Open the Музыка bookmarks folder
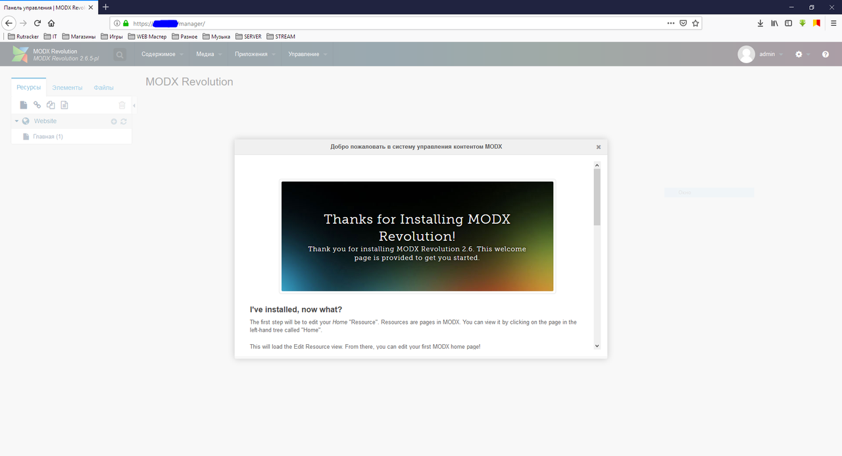The image size is (842, 456). click(216, 37)
